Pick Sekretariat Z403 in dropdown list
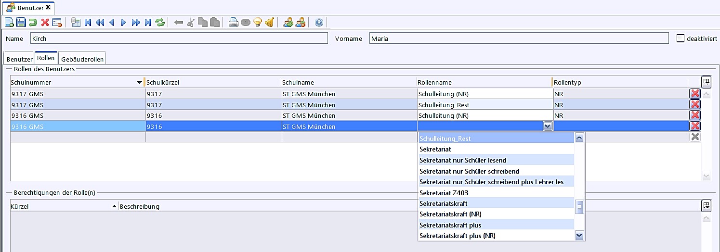 496,192
